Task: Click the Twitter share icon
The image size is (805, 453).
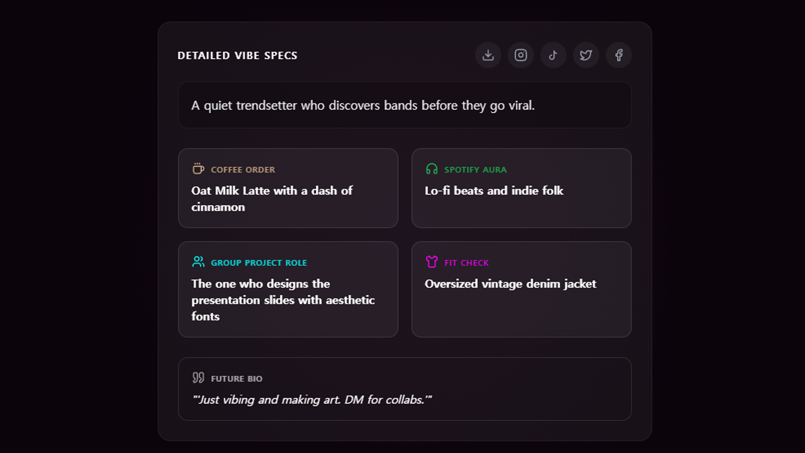Action: [586, 55]
